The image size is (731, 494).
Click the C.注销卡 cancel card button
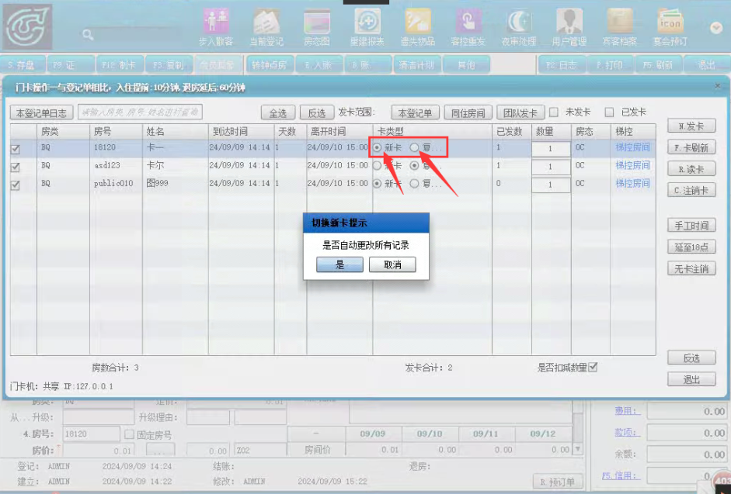pos(691,191)
